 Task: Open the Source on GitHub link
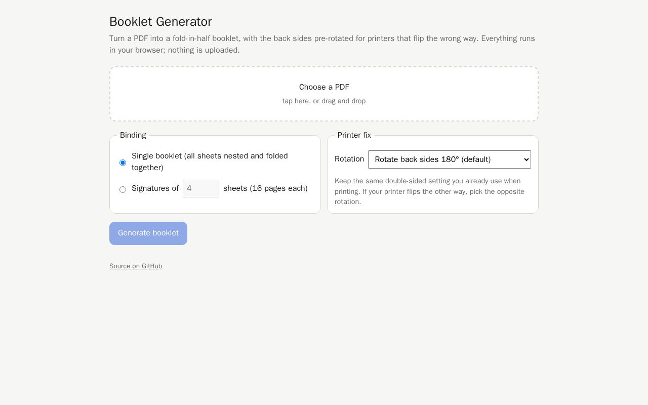[x=136, y=266]
